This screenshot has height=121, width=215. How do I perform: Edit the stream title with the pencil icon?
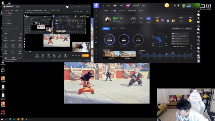(x=59, y=10)
